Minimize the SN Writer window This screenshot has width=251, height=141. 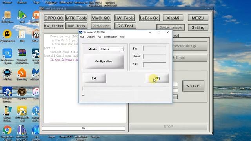150,32
